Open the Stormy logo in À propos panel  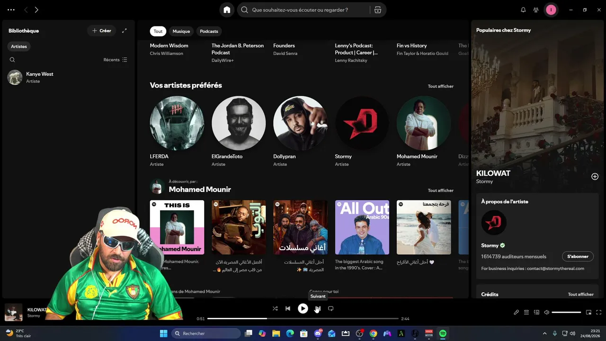pyautogui.click(x=494, y=223)
